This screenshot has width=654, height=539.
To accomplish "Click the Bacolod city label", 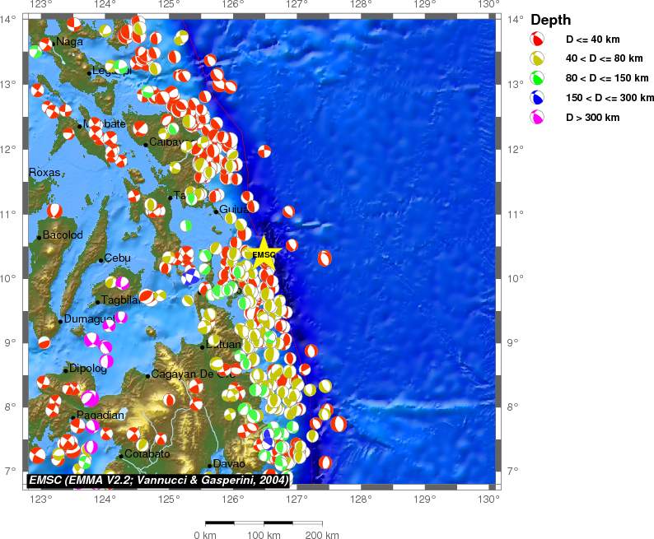I will (63, 235).
